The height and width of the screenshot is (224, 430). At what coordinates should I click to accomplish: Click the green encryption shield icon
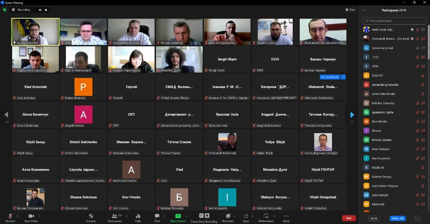click(x=5, y=9)
